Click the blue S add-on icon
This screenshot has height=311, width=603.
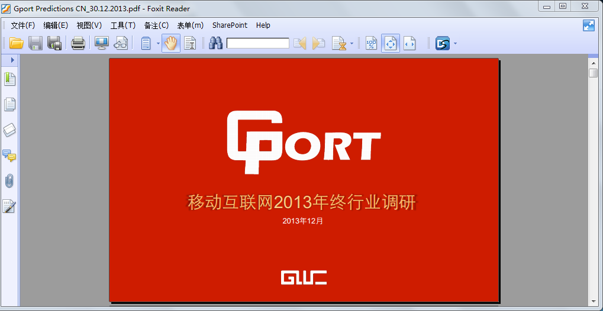442,43
